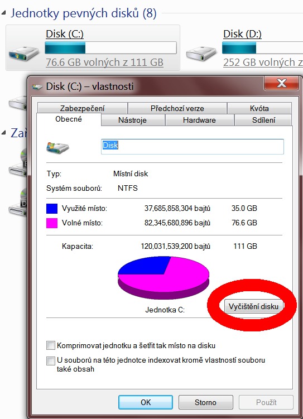Select the Disk (D:) drive icon
Viewport: 303px width, 419px height.
(x=201, y=53)
